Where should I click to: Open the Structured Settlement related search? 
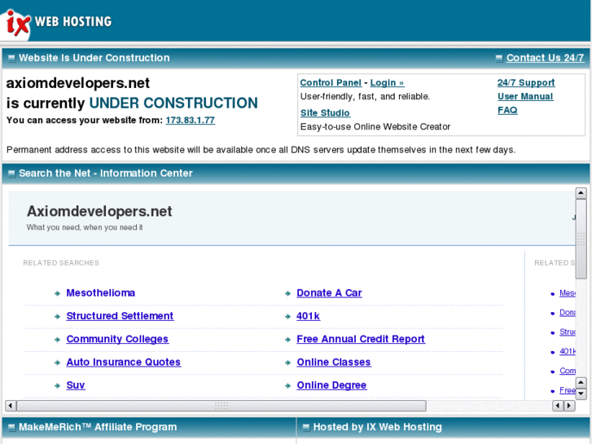(x=120, y=316)
